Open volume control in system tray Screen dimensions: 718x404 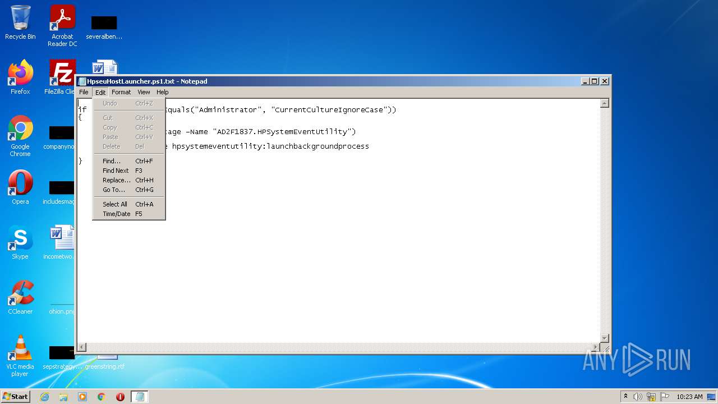tap(638, 397)
